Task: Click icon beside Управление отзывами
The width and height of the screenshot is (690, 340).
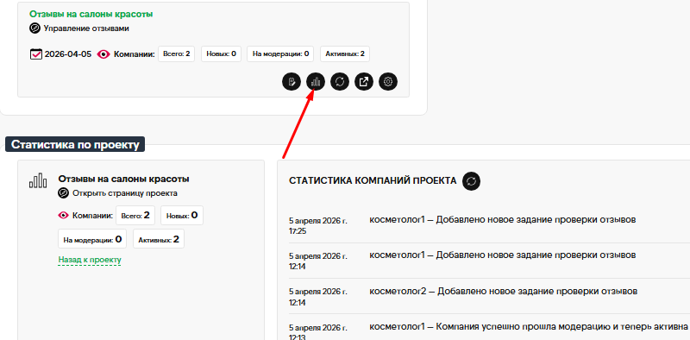Action: [34, 28]
